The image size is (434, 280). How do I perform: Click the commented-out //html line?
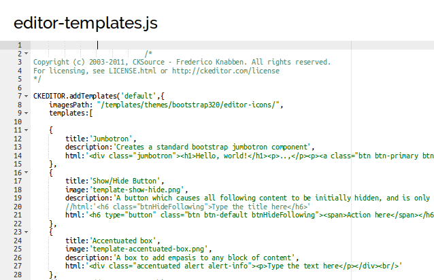[x=188, y=207]
